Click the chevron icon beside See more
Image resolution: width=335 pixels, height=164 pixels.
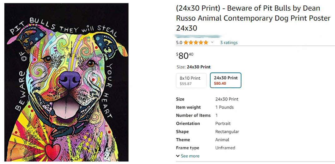pyautogui.click(x=178, y=156)
